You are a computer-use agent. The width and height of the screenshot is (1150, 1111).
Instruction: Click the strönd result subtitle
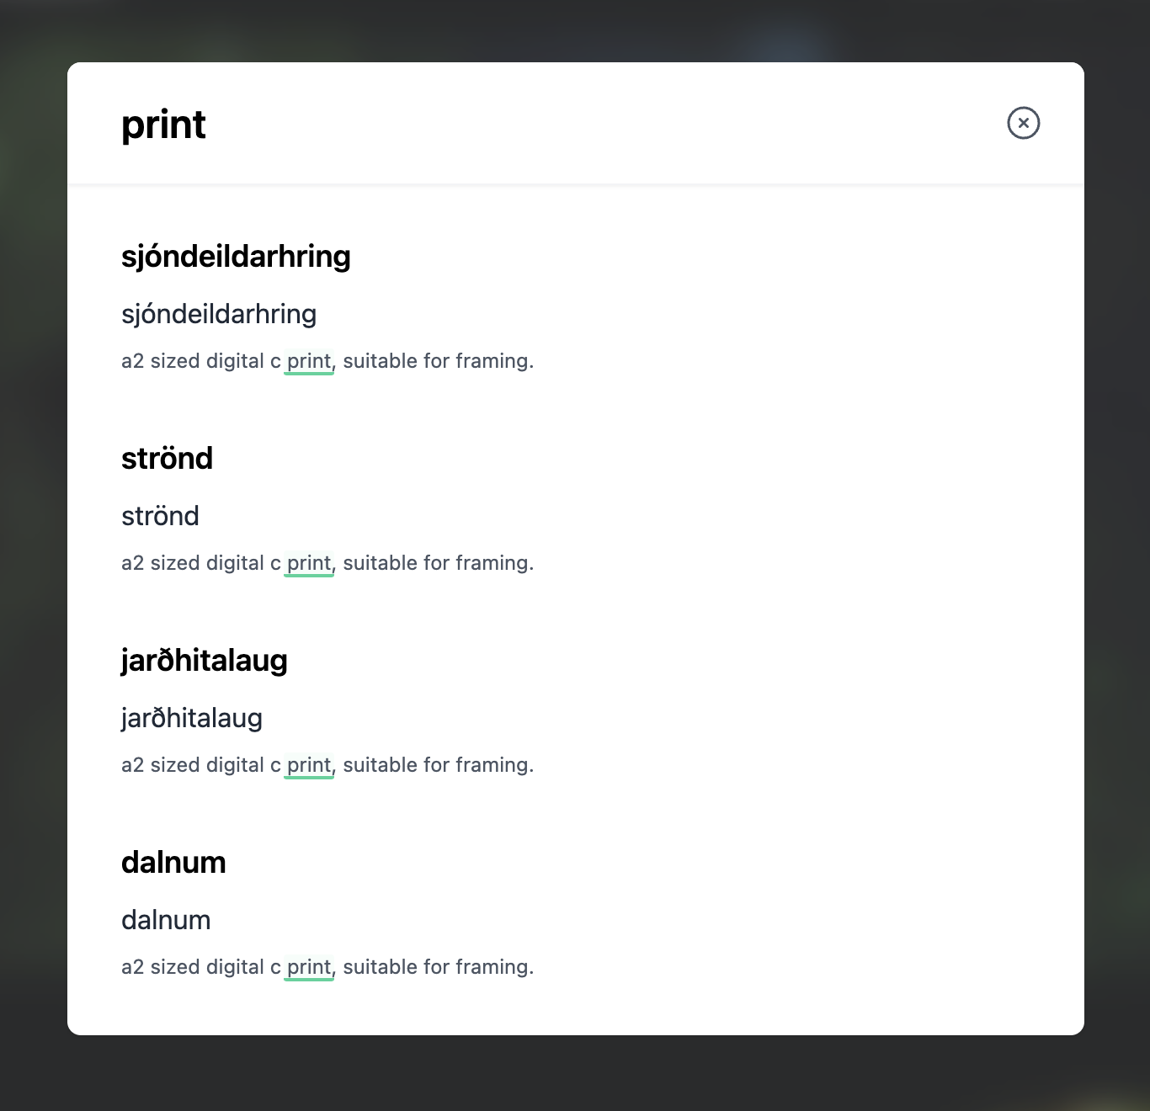pos(160,516)
